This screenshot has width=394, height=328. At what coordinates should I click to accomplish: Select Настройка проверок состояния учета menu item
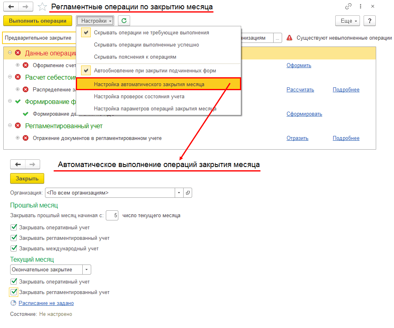[139, 97]
